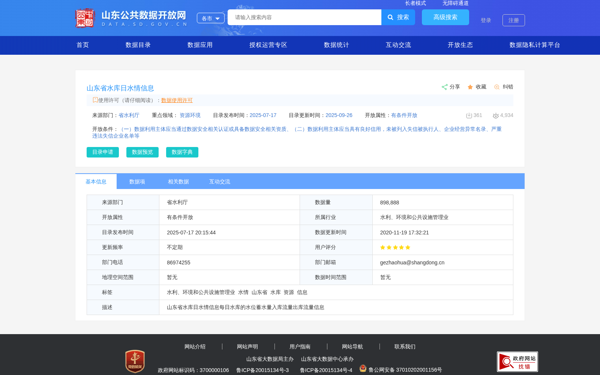Click the title 山东省水库日水情信息

click(x=120, y=88)
